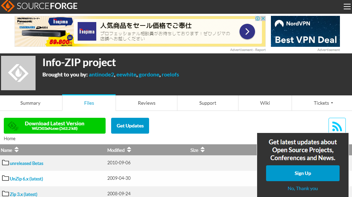The width and height of the screenshot is (352, 197).
Task: Open the UnZip 6.x (latest) folder
Action: pos(26,179)
